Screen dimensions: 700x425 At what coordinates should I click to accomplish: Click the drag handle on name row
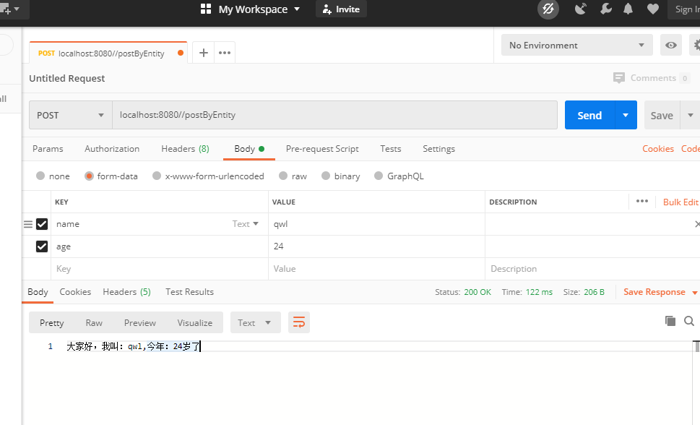coord(28,224)
